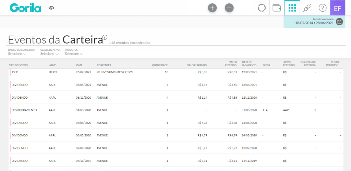Click the Gorila logo

pos(25,8)
